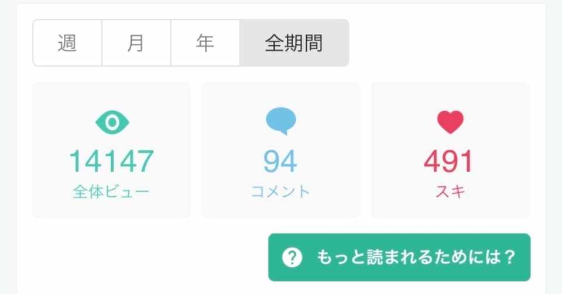Click the 14147 total views number
Image resolution: width=562 pixels, height=294 pixels.
tap(112, 161)
